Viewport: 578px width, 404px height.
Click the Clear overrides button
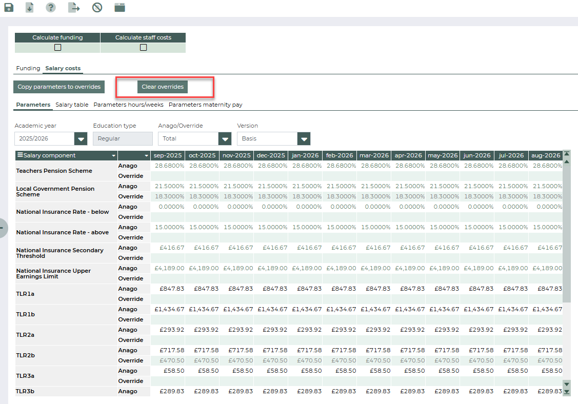point(163,87)
